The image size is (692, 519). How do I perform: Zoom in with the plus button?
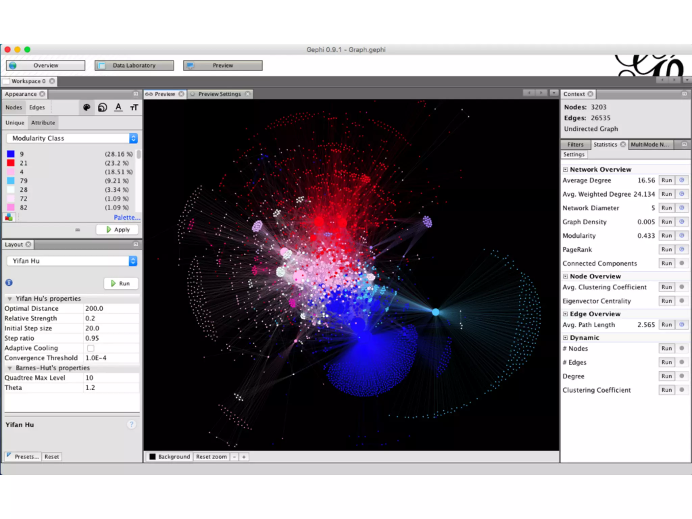244,457
